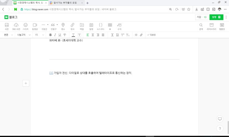
Task: Open the saved drafts count 13
Action: (205, 17)
